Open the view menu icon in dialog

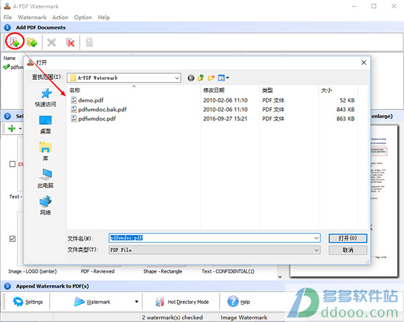(x=223, y=78)
